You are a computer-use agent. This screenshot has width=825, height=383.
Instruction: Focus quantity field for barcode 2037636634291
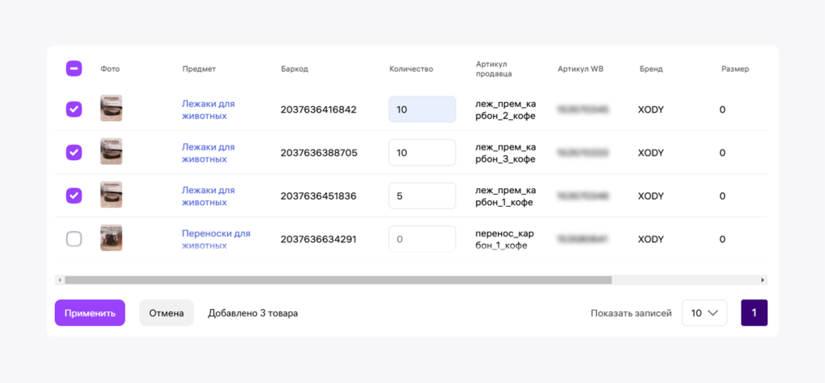click(422, 239)
